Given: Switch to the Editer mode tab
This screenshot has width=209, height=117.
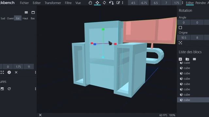Looking at the screenshot, I should point(190,3).
